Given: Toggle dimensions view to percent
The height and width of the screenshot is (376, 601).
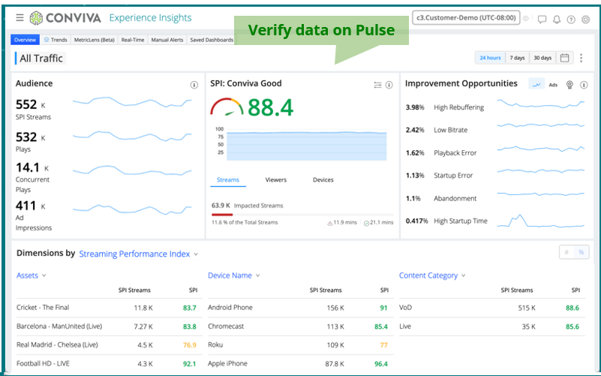Looking at the screenshot, I should [581, 252].
